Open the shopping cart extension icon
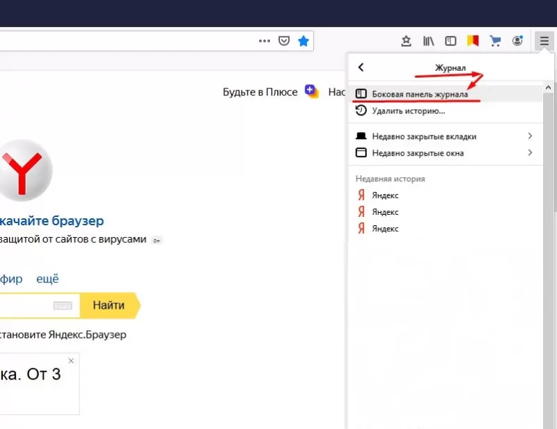 [495, 41]
